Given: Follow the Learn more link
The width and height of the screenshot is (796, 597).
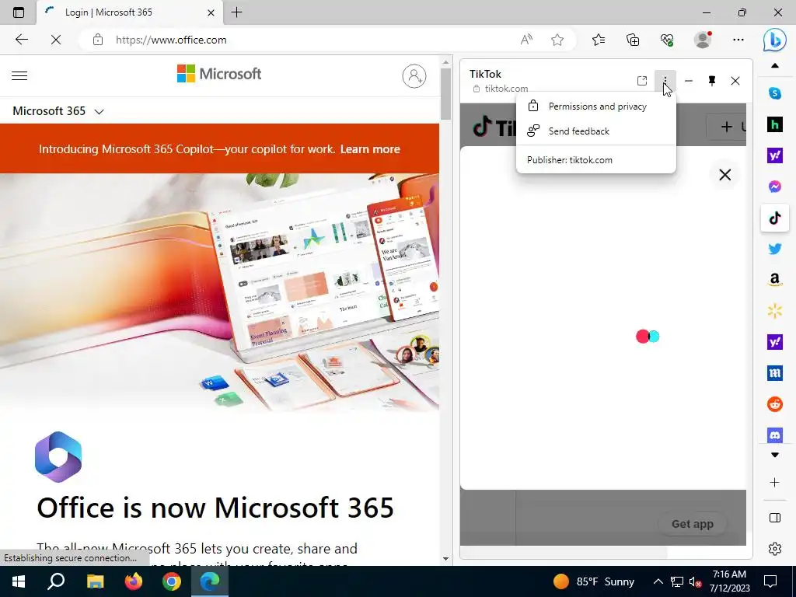Looking at the screenshot, I should 370,149.
